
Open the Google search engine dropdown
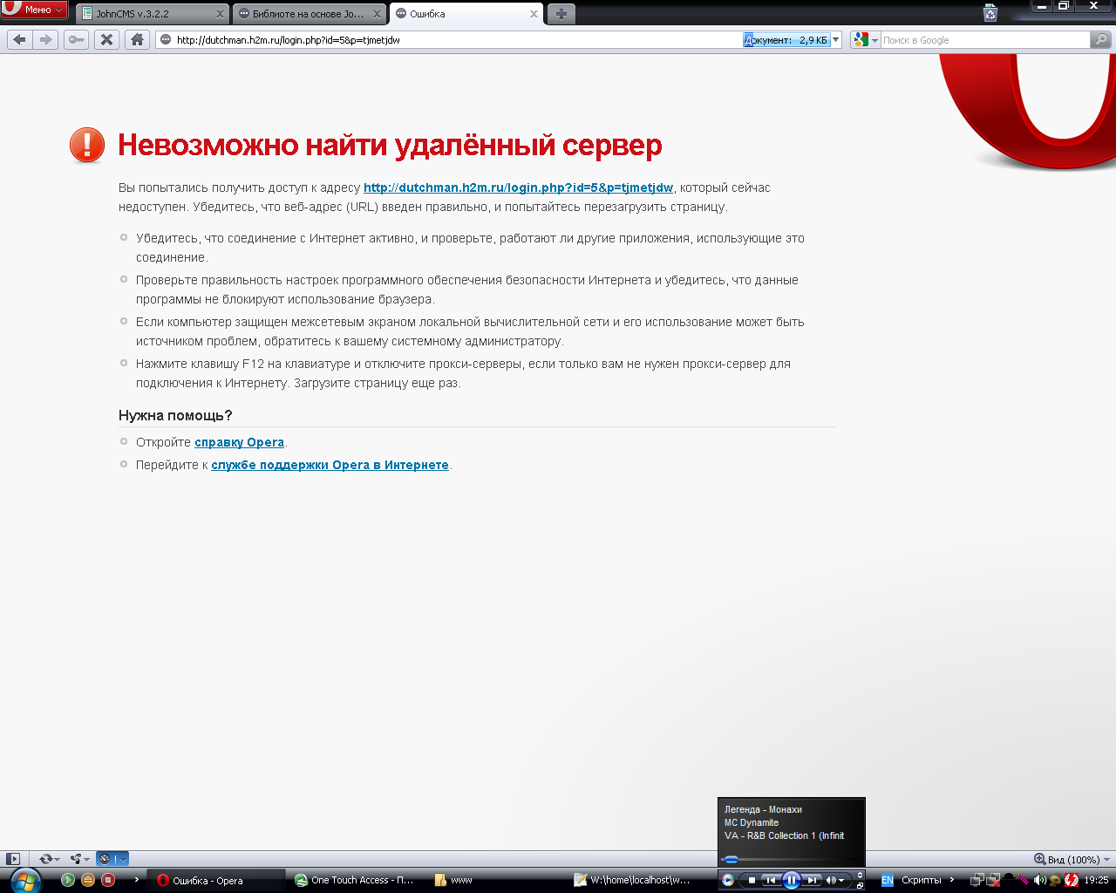[865, 39]
